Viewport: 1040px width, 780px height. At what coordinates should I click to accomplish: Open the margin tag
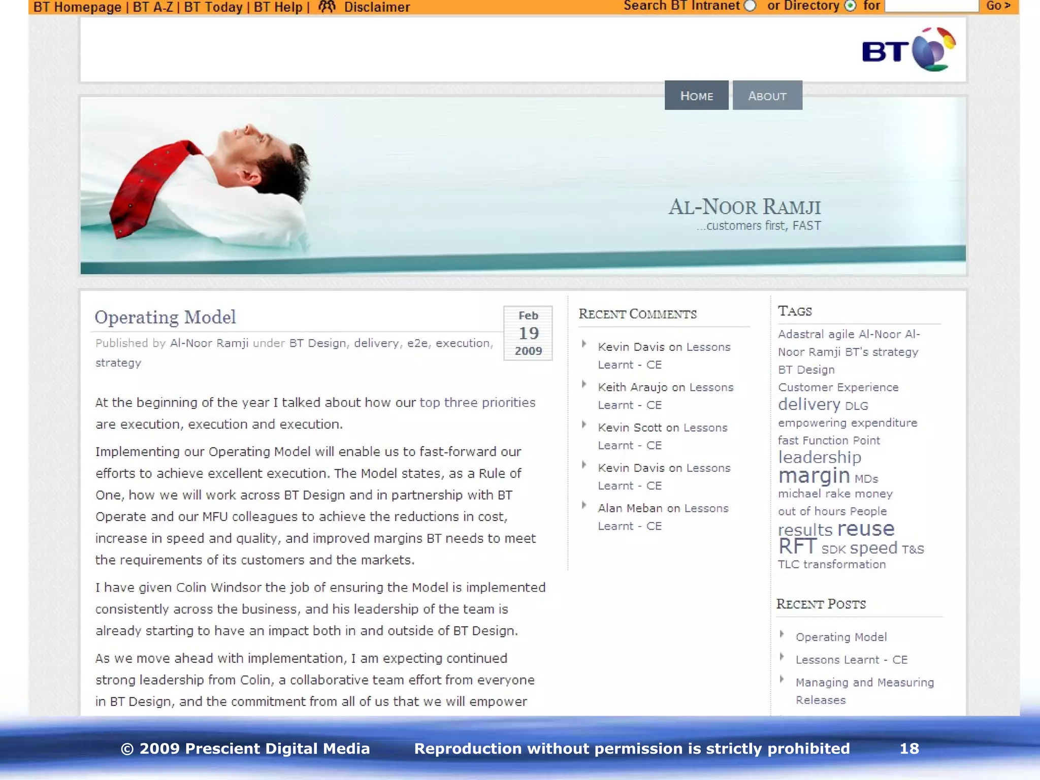(814, 476)
